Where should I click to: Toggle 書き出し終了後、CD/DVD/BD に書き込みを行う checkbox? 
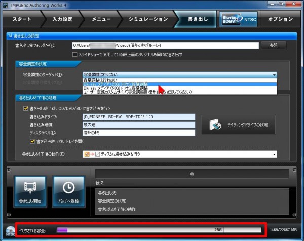click(x=26, y=108)
